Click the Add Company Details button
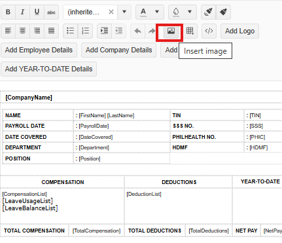 [x=118, y=50]
